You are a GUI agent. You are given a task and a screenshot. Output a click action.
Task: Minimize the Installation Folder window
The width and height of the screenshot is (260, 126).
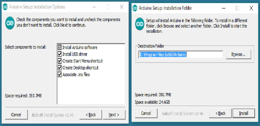tap(224, 8)
